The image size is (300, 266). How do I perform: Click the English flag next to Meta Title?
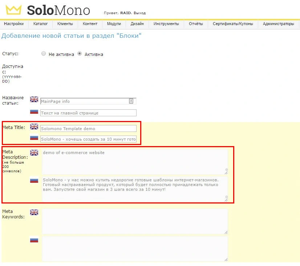pyautogui.click(x=34, y=126)
